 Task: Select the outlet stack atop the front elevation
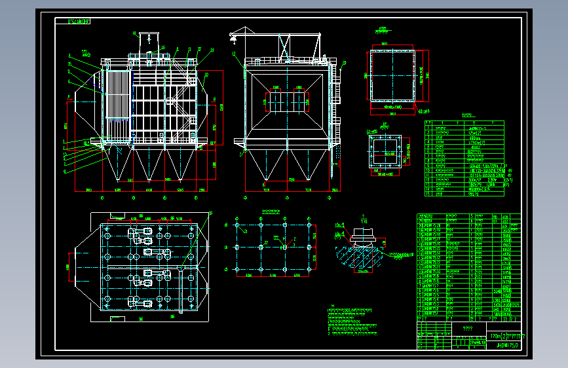(x=149, y=44)
